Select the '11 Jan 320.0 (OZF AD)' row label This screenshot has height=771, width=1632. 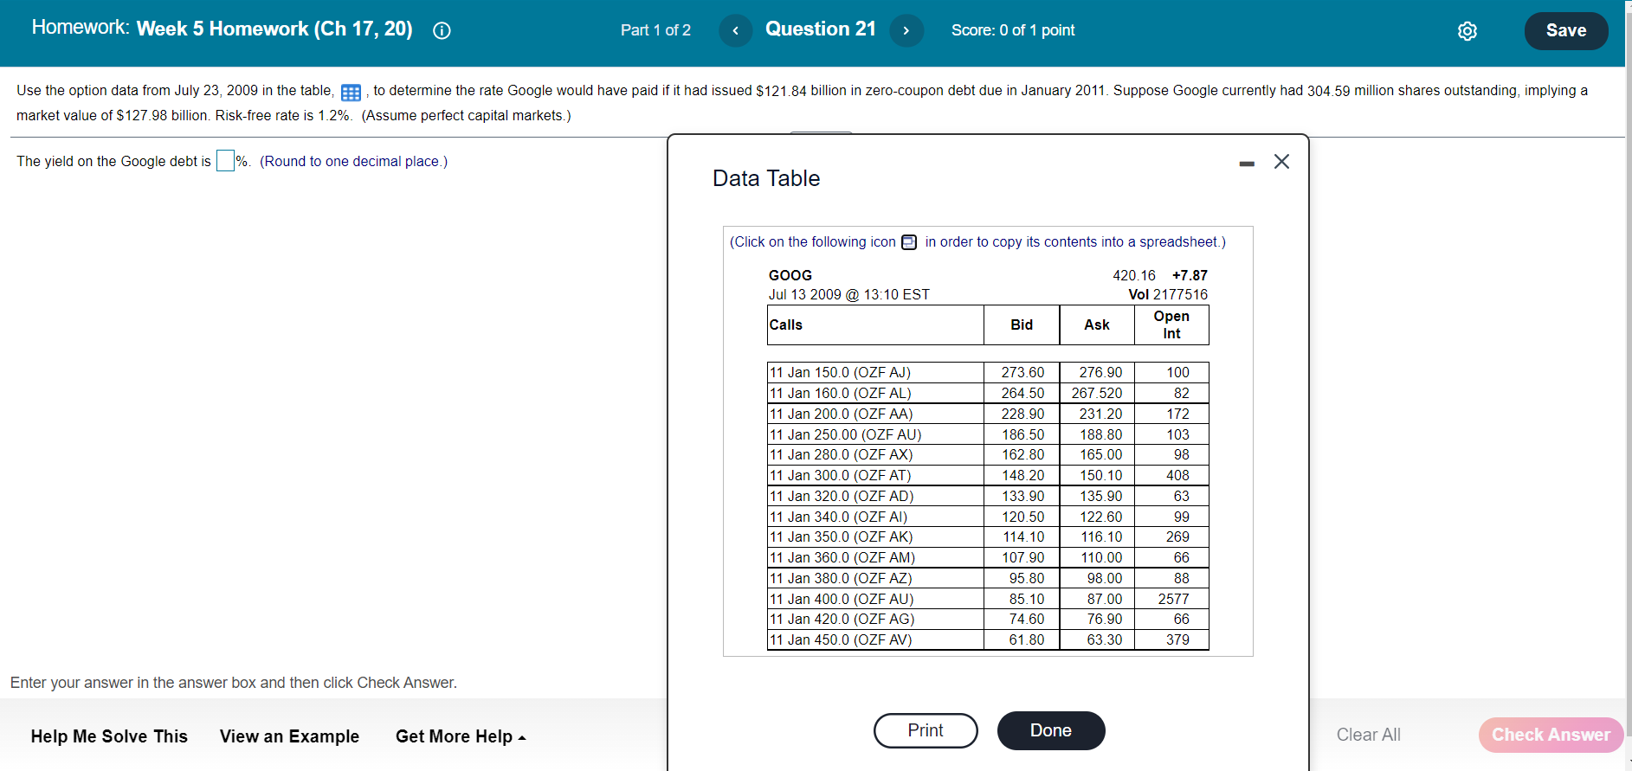(842, 497)
